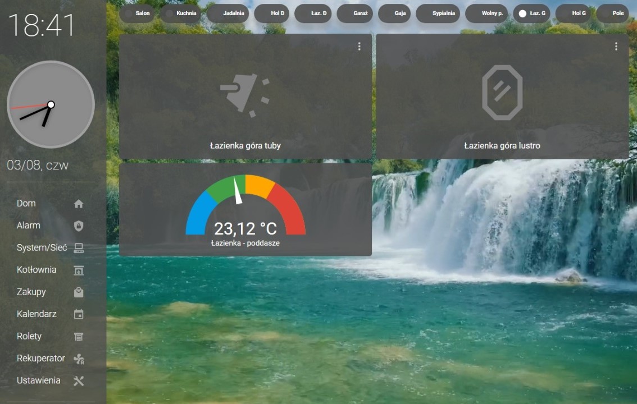Click the digital time 18:41

coord(42,25)
